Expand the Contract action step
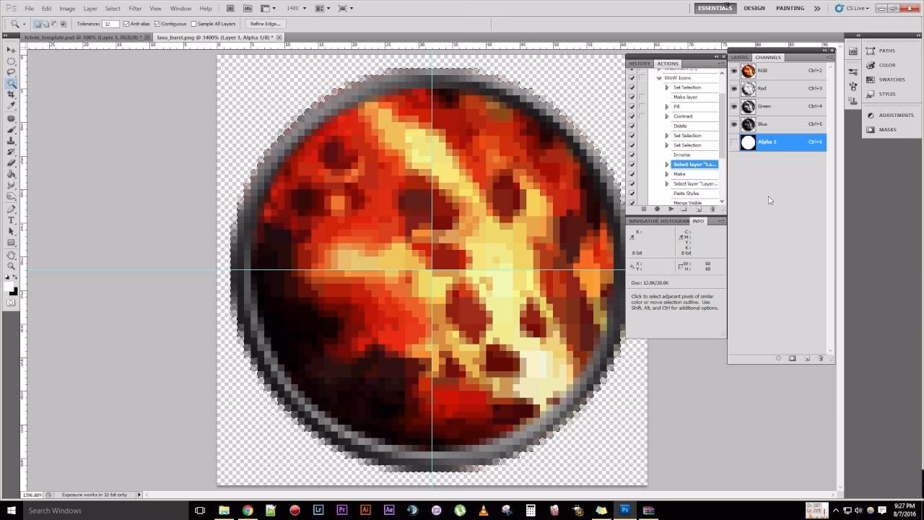The width and height of the screenshot is (924, 520). click(666, 116)
